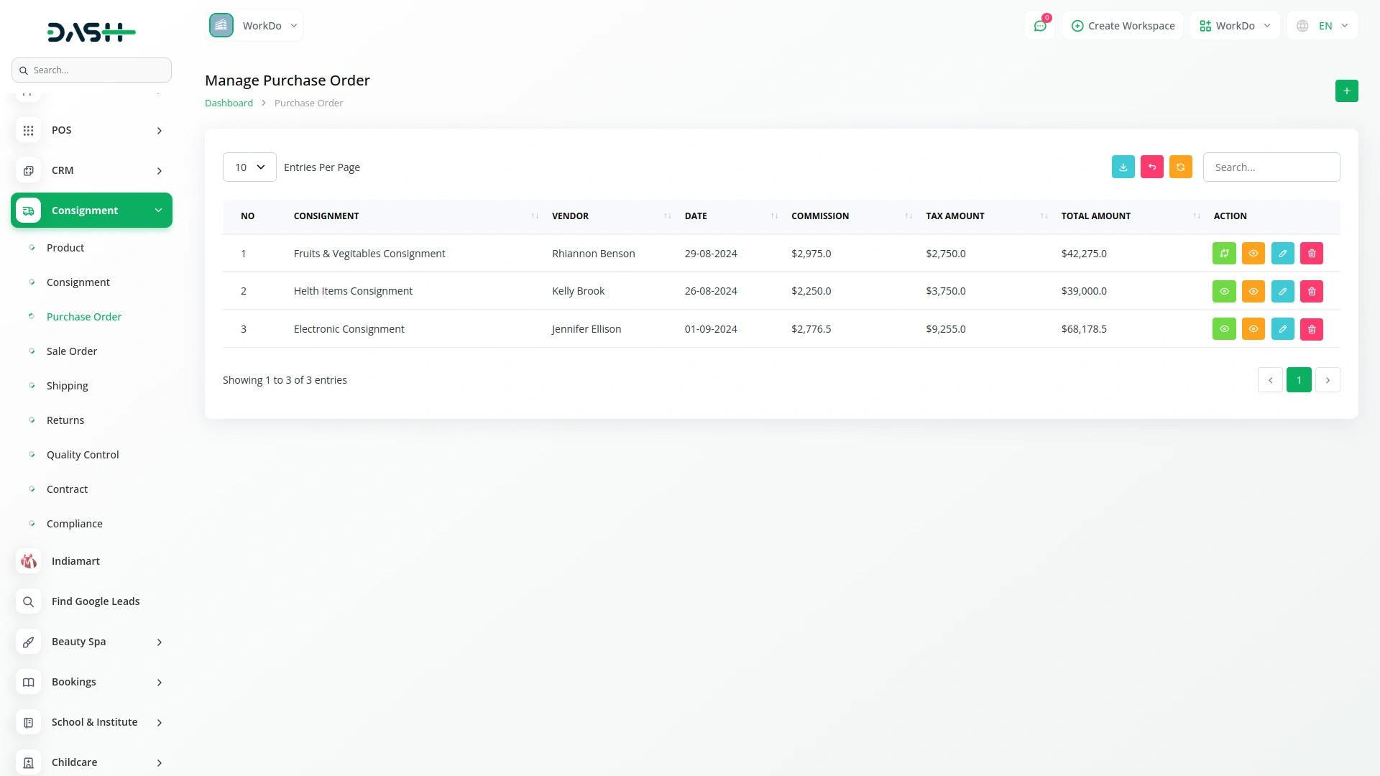Viewport: 1380px width, 776px height.
Task: Click the table search input field
Action: pyautogui.click(x=1271, y=167)
